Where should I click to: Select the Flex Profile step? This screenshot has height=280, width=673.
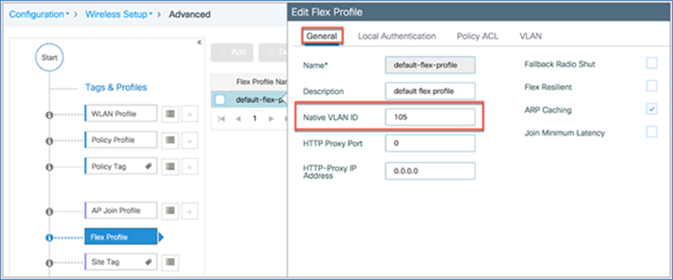(x=121, y=237)
